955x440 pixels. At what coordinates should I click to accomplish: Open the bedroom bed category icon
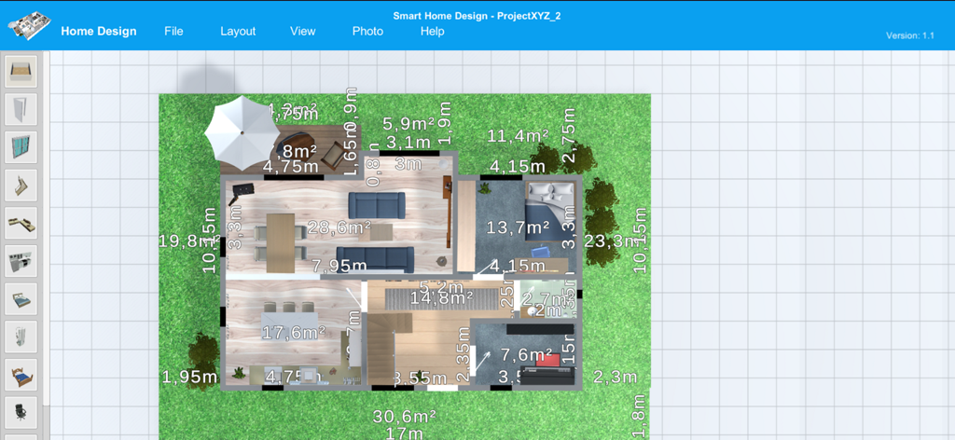coord(21,299)
